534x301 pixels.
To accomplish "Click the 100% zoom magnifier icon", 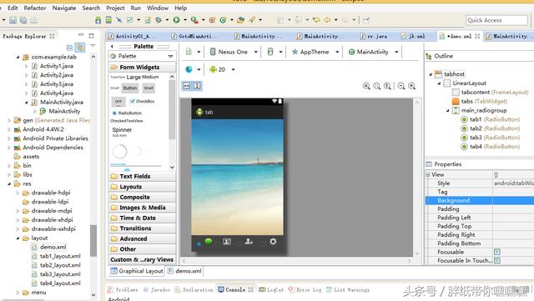I will pos(387,86).
